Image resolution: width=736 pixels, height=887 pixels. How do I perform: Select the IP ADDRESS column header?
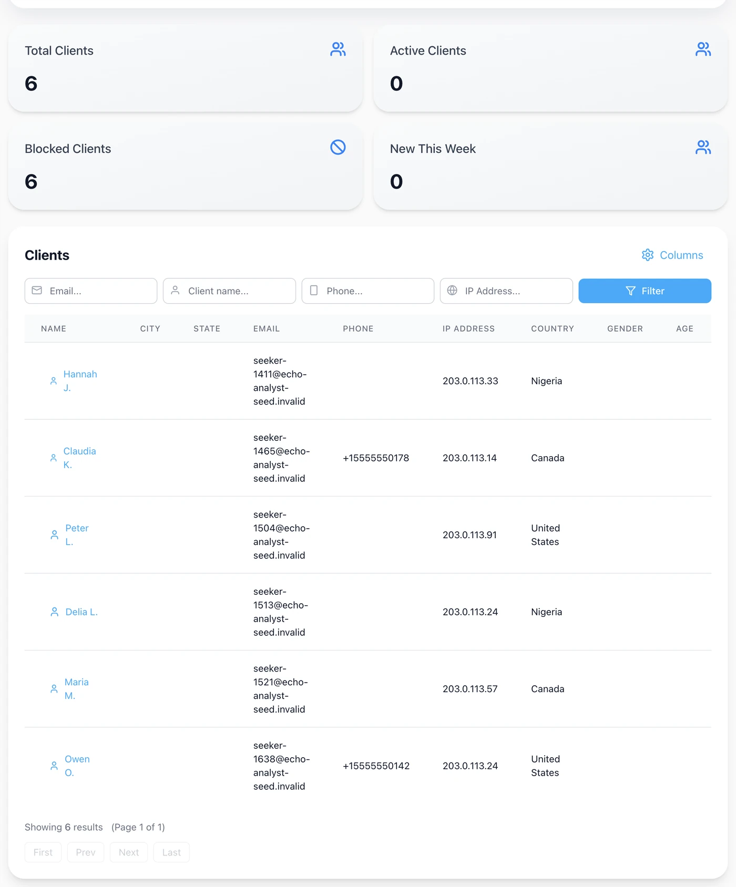[468, 328]
